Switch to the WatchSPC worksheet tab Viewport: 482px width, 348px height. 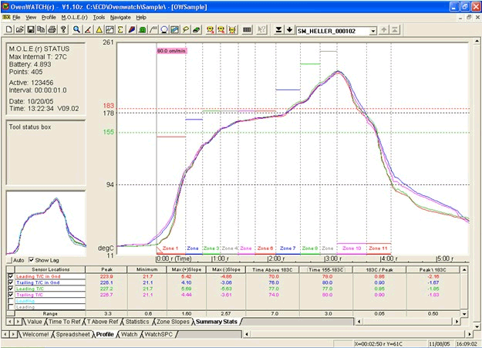[x=158, y=334]
